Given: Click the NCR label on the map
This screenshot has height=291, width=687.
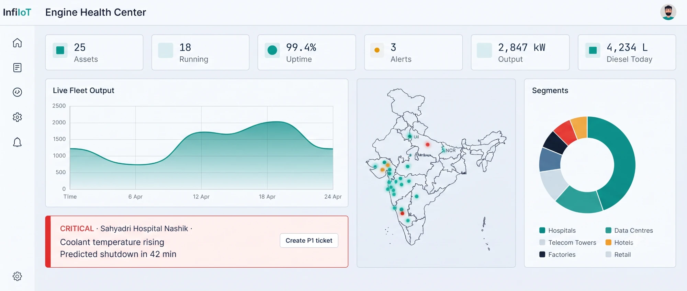Looking at the screenshot, I should [x=450, y=150].
